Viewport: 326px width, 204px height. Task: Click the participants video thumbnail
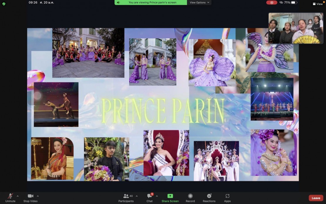tap(296, 28)
